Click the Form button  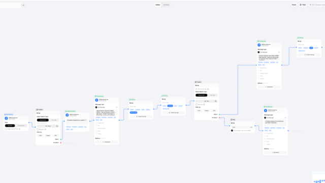294,5
